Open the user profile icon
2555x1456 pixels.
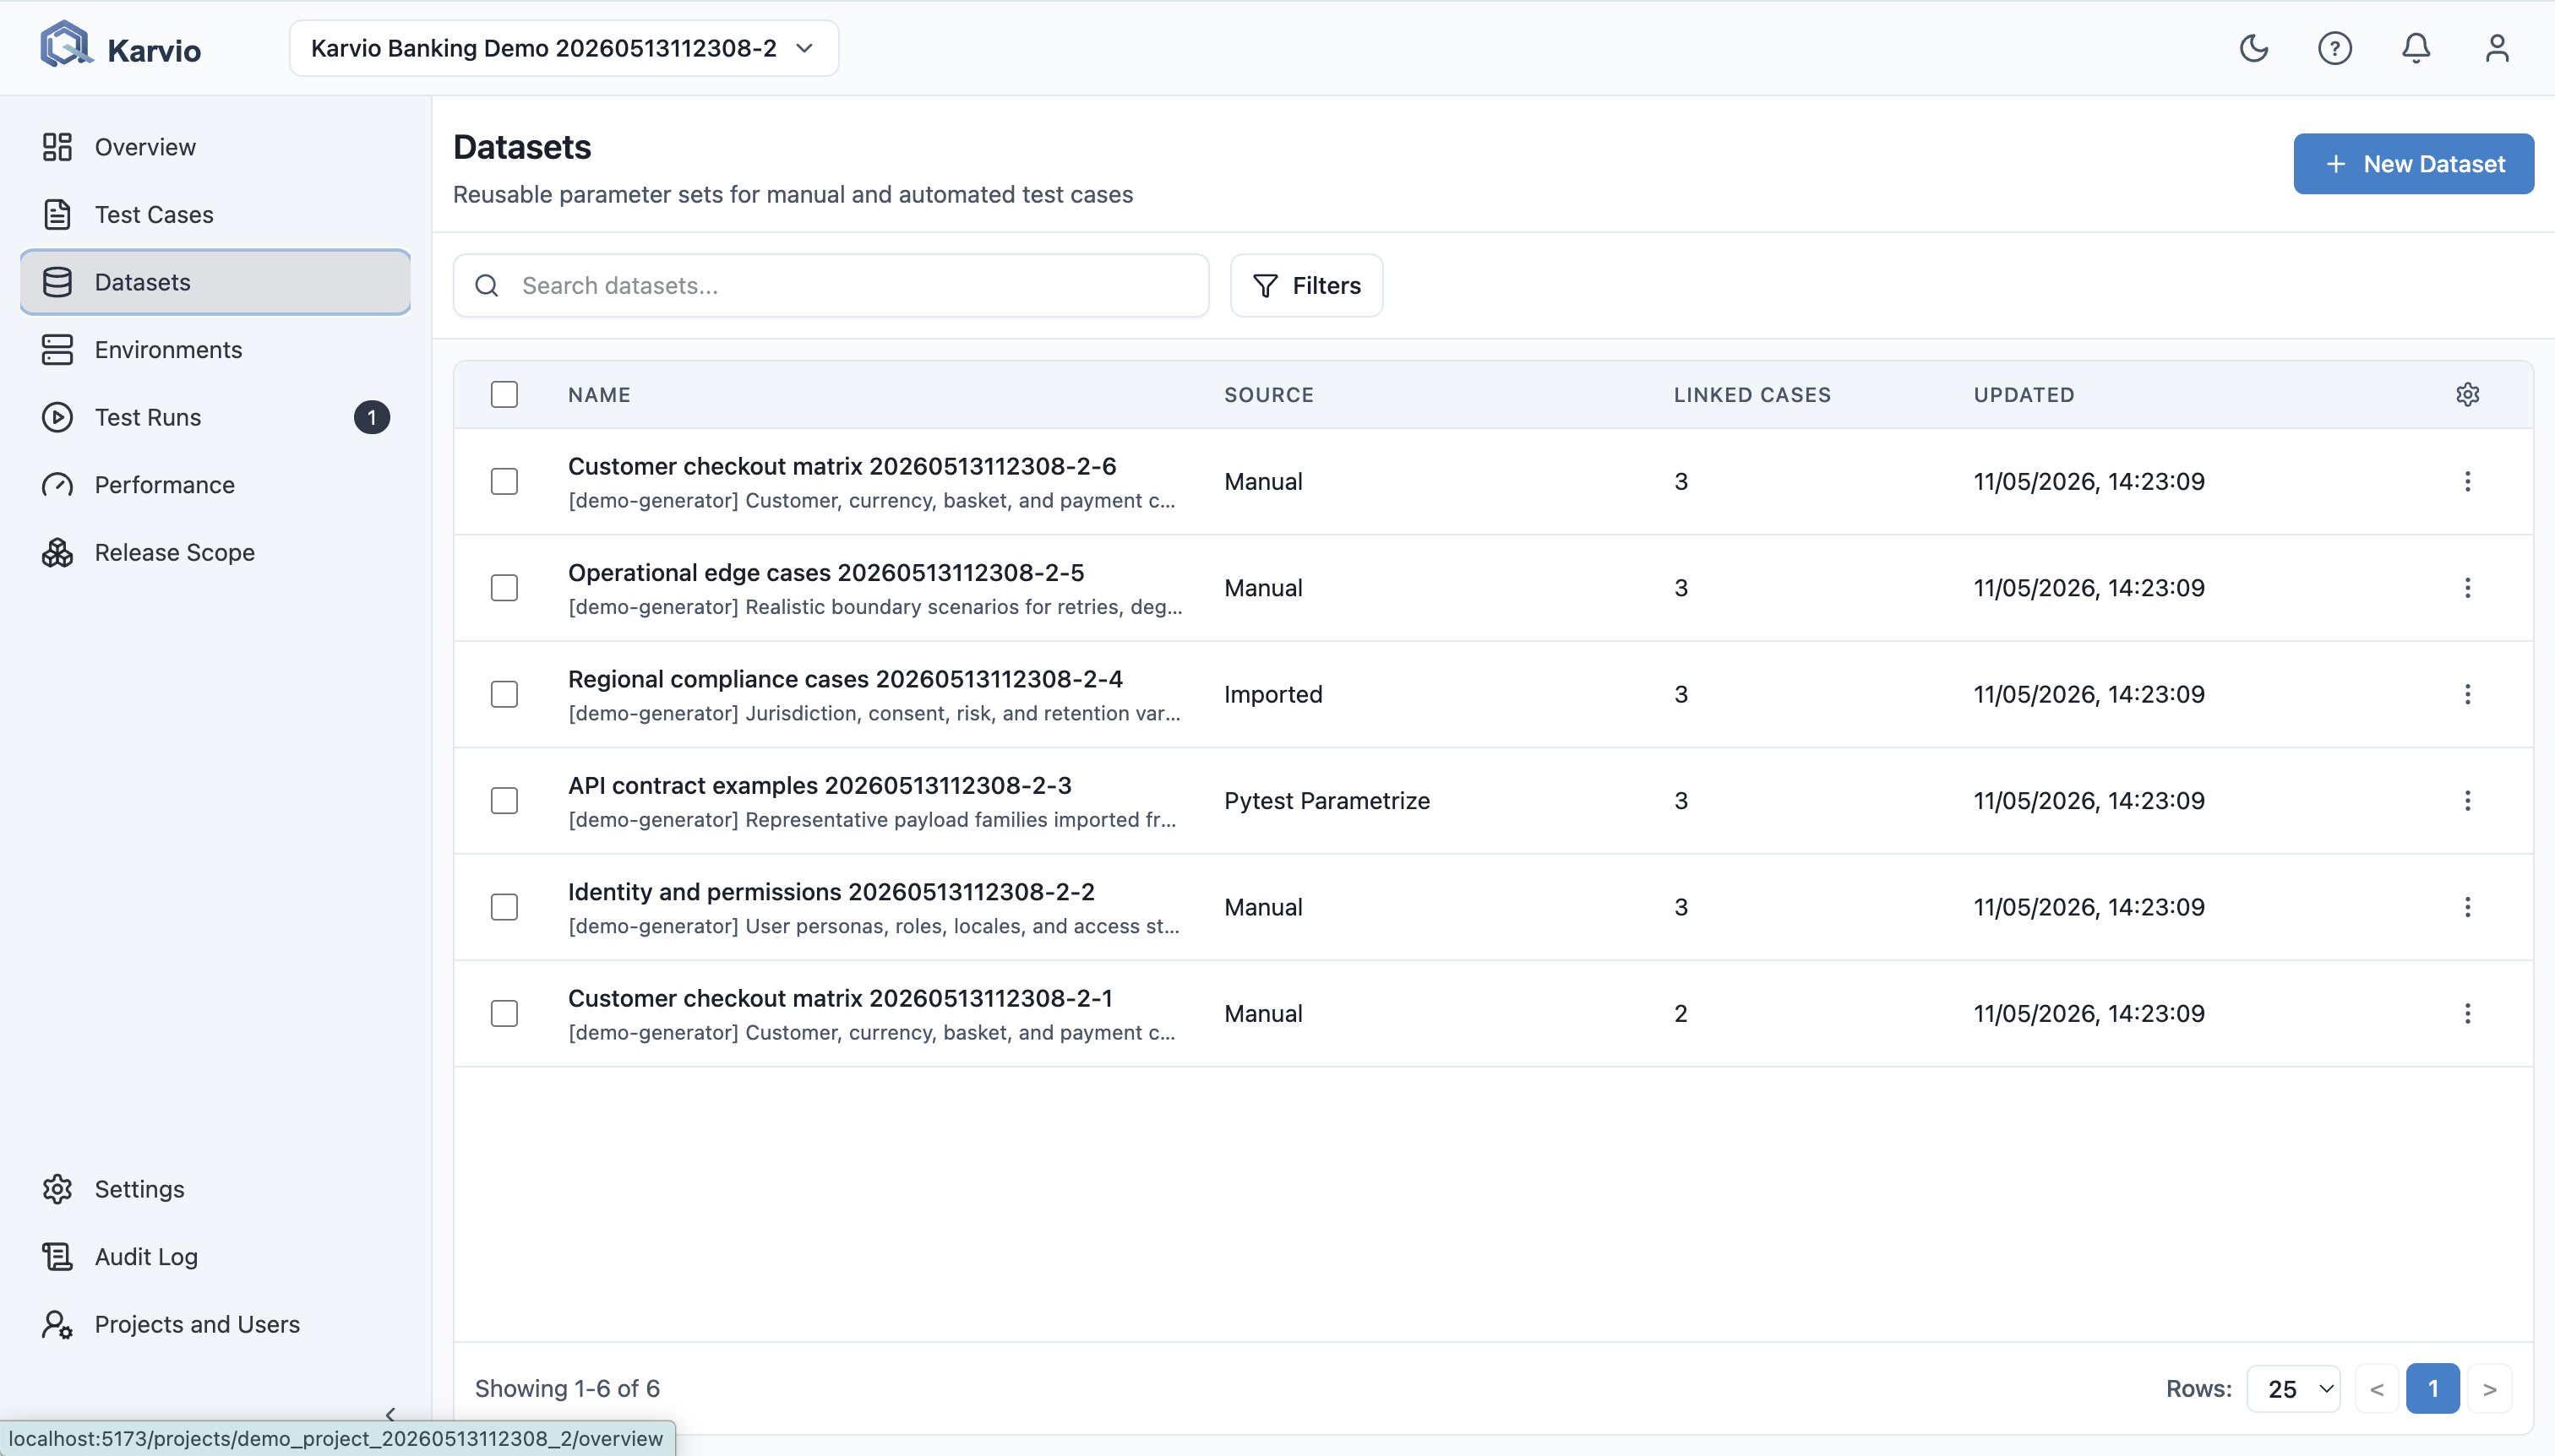coord(2497,48)
